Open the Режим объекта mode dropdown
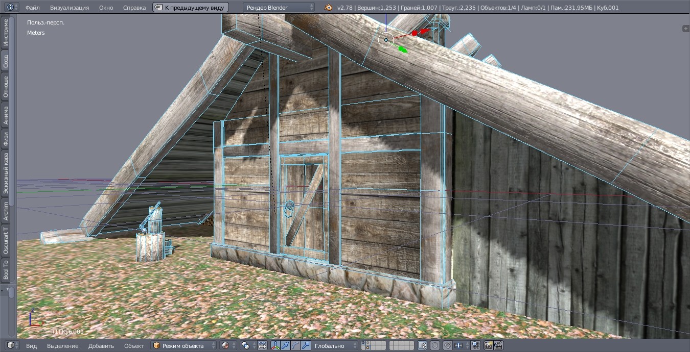 (181, 346)
